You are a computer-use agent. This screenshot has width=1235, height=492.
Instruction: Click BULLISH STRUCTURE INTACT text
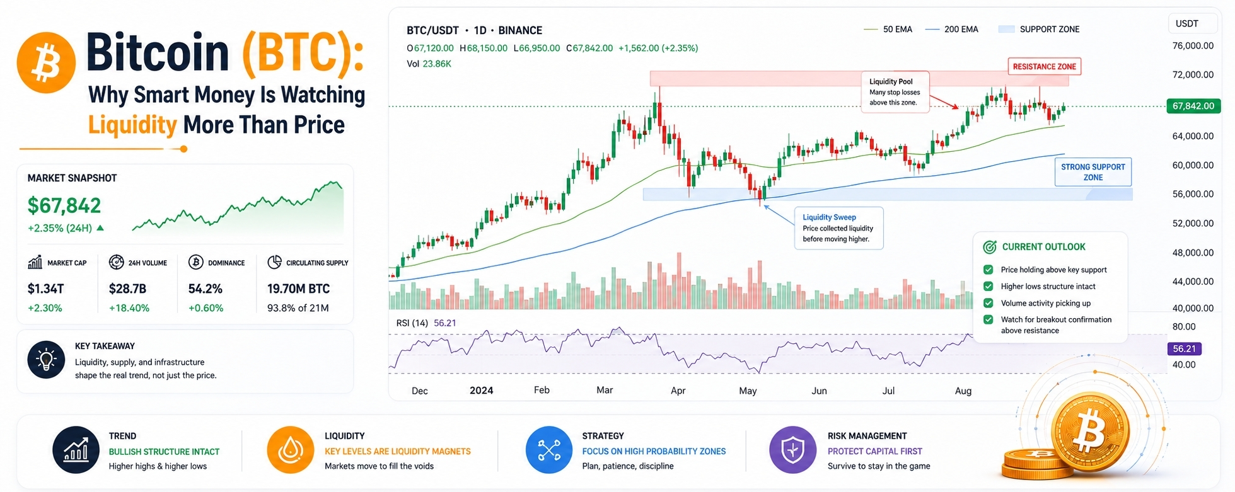pyautogui.click(x=164, y=452)
